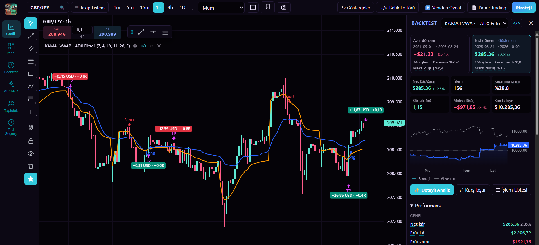Click the favorites star tool button

(x=31, y=179)
